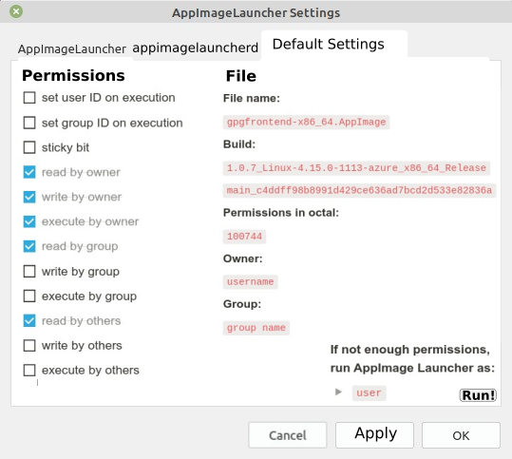Image resolution: width=512 pixels, height=459 pixels.
Task: Toggle the sticky bit checkbox
Action: [29, 147]
